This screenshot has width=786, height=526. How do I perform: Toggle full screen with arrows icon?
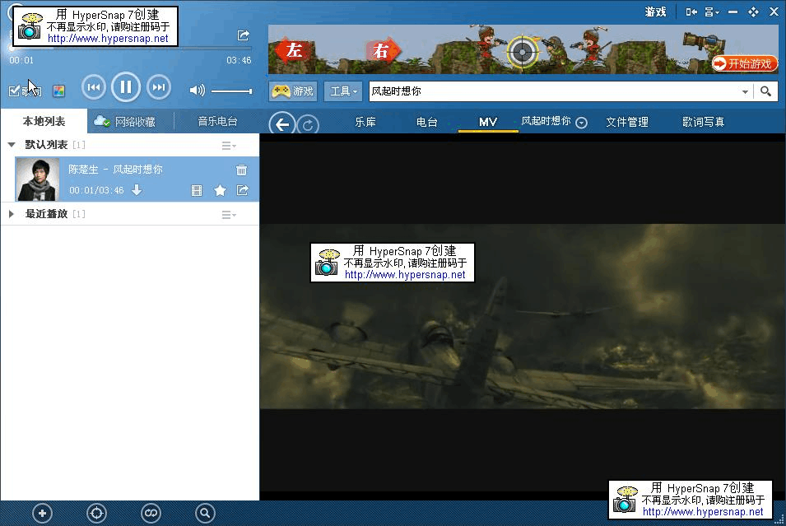[x=753, y=12]
